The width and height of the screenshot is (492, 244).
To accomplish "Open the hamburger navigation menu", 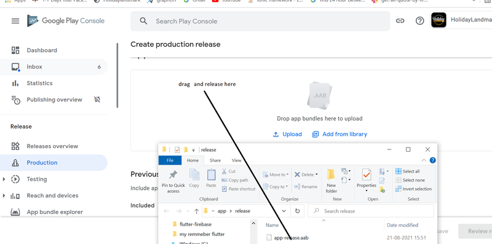I will click(x=15, y=21).
